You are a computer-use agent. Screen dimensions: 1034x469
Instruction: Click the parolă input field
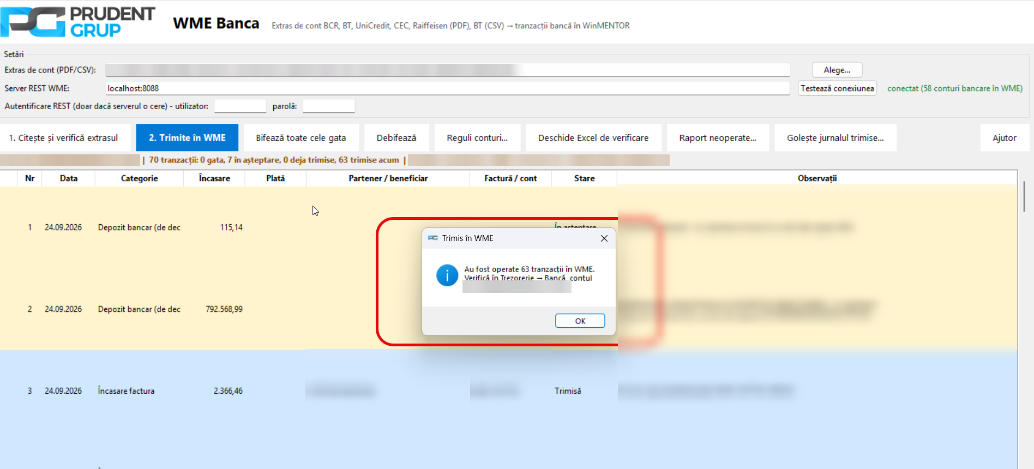(329, 106)
